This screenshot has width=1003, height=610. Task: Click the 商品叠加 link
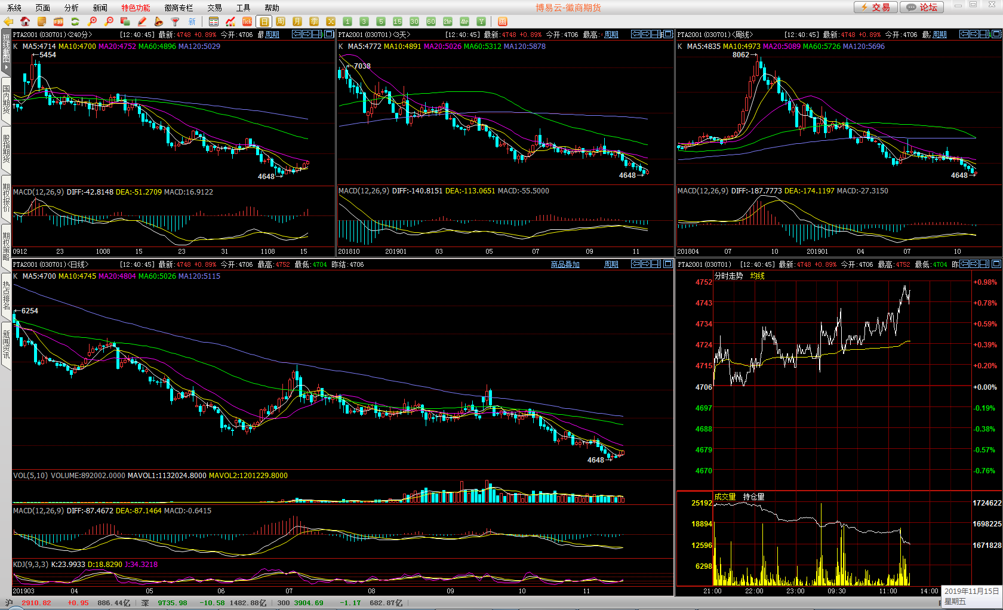point(565,264)
